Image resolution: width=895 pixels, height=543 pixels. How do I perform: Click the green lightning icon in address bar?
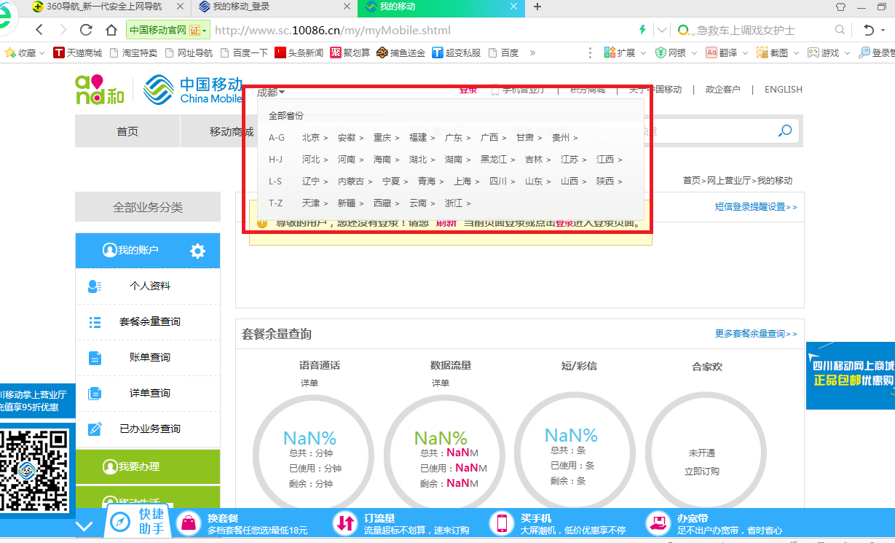click(642, 30)
